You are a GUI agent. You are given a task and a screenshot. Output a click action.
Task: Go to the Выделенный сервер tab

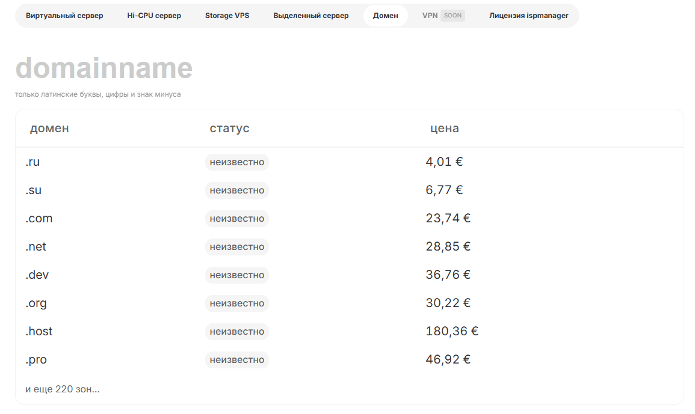[310, 16]
